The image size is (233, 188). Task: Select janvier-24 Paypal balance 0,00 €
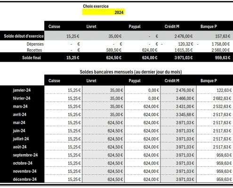[153, 90]
